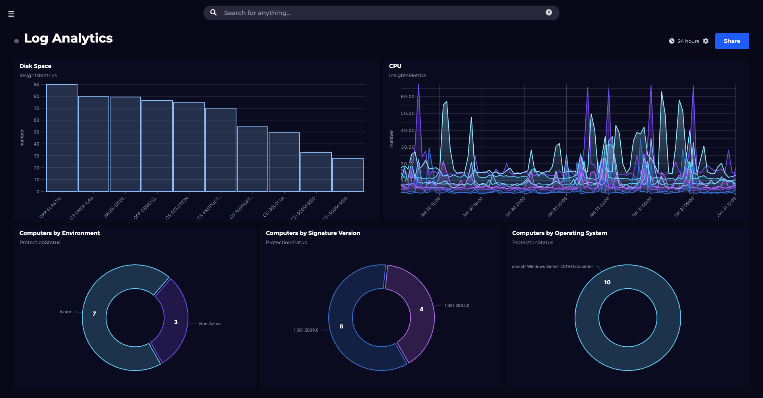Image resolution: width=763 pixels, height=398 pixels.
Task: Open the 24 hours time range selector
Action: 688,41
